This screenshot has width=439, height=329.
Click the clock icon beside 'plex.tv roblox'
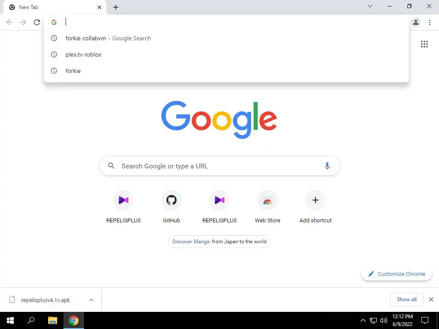[54, 54]
